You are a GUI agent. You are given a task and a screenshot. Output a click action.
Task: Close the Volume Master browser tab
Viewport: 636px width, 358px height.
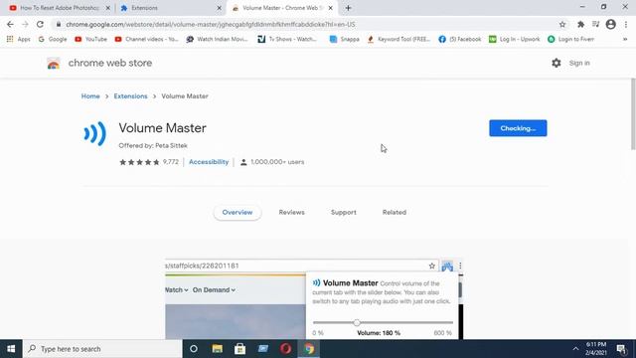330,8
